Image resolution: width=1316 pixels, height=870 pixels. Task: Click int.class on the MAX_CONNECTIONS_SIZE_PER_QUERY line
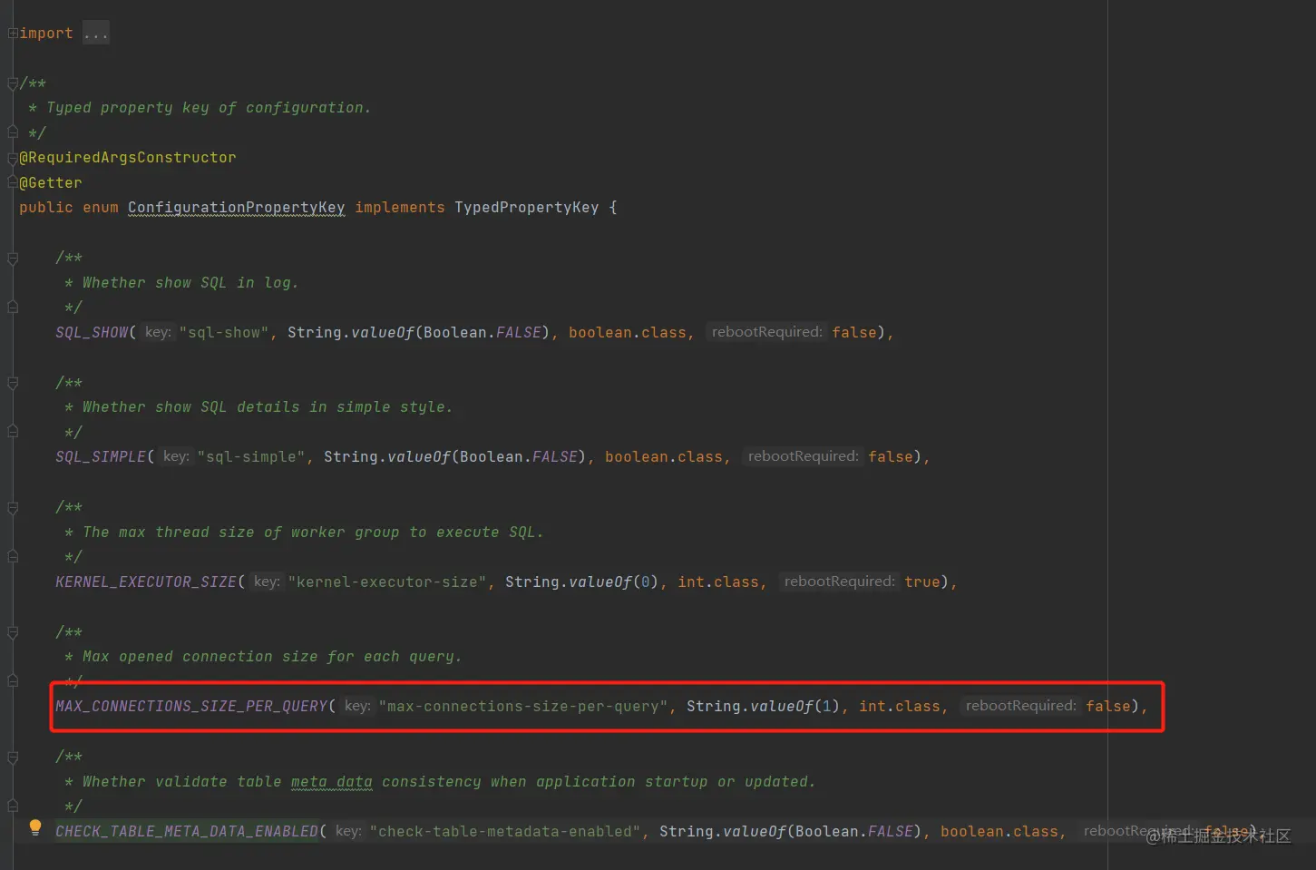tap(900, 707)
